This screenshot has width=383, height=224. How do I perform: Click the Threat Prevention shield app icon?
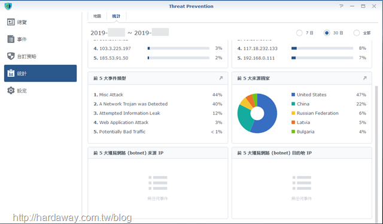point(8,6)
